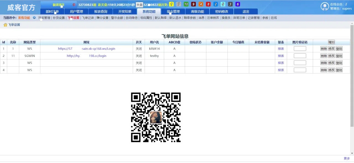Open the sk-cp168.ws/Login URL link
This screenshot has height=163, width=354.
point(87,49)
